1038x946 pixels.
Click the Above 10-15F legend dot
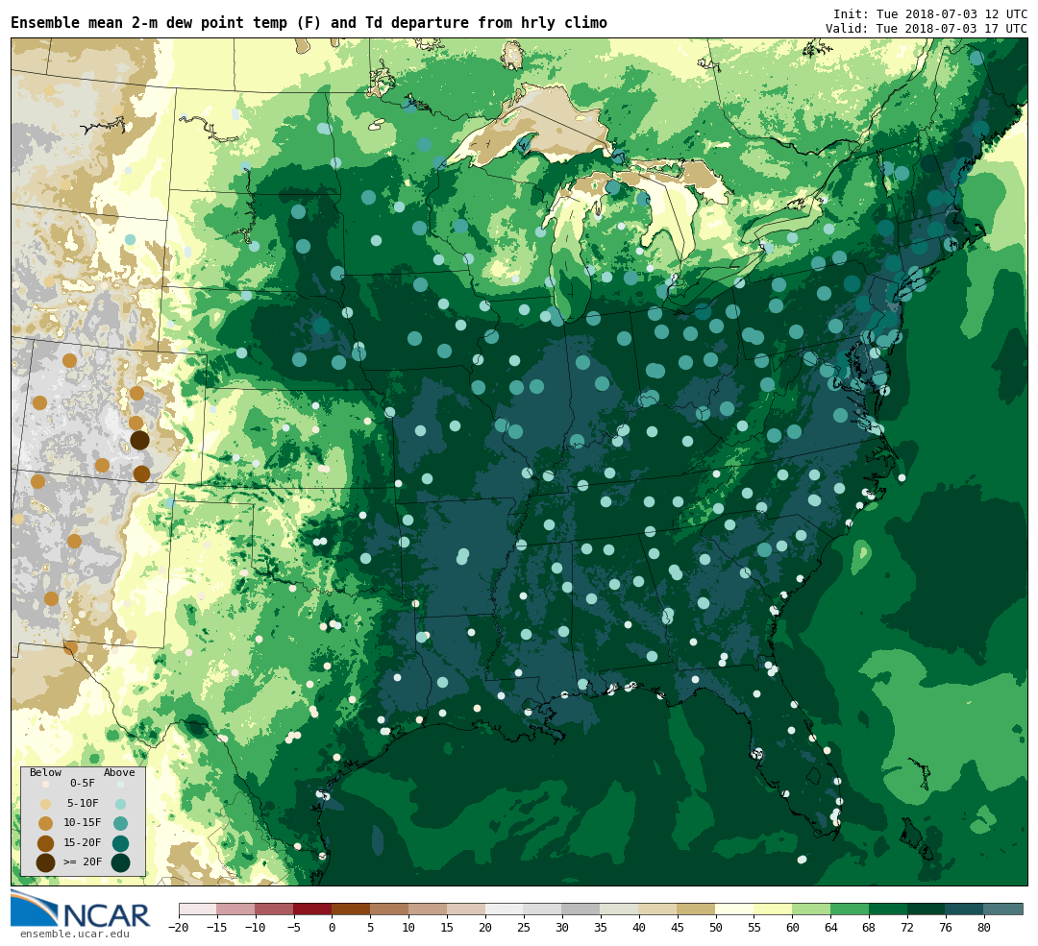(x=120, y=823)
